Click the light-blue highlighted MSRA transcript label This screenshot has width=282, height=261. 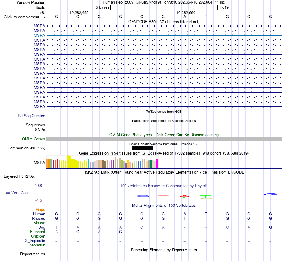tap(39, 35)
